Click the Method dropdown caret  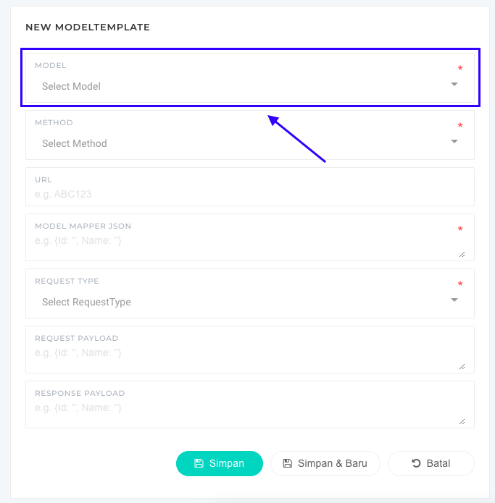pyautogui.click(x=454, y=141)
